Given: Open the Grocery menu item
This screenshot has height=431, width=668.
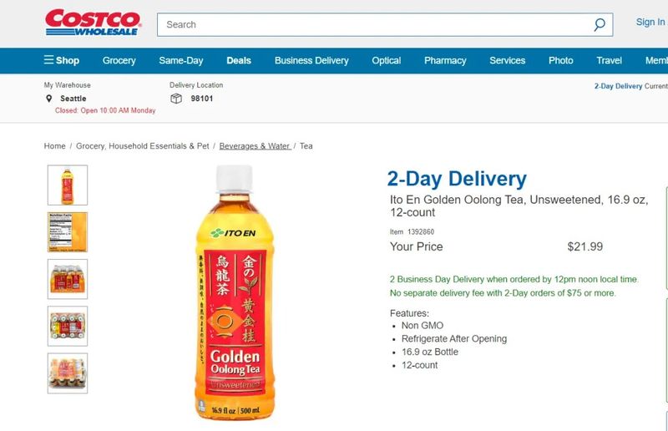Looking at the screenshot, I should [119, 60].
